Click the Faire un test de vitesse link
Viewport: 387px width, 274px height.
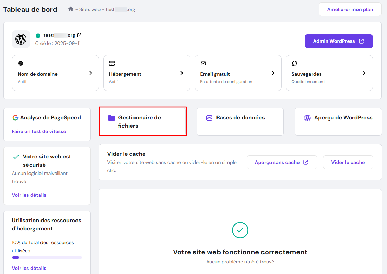pyautogui.click(x=39, y=131)
